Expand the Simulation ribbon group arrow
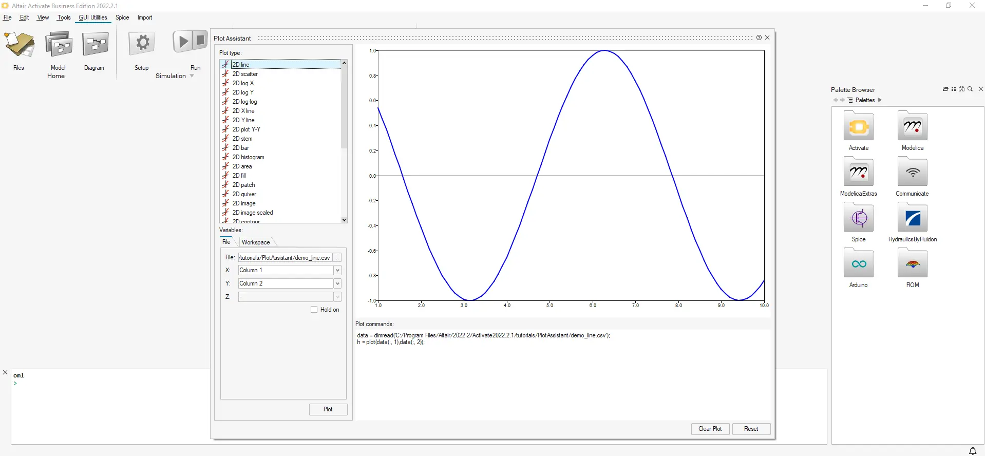The height and width of the screenshot is (456, 985). 192,76
